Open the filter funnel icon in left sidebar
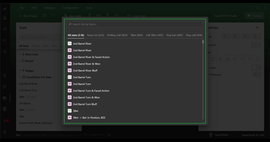 point(4,76)
